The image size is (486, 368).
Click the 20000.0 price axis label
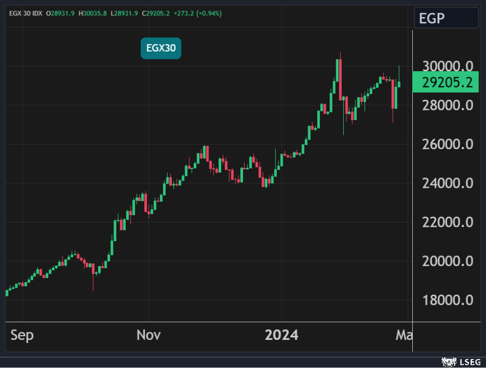(x=447, y=261)
